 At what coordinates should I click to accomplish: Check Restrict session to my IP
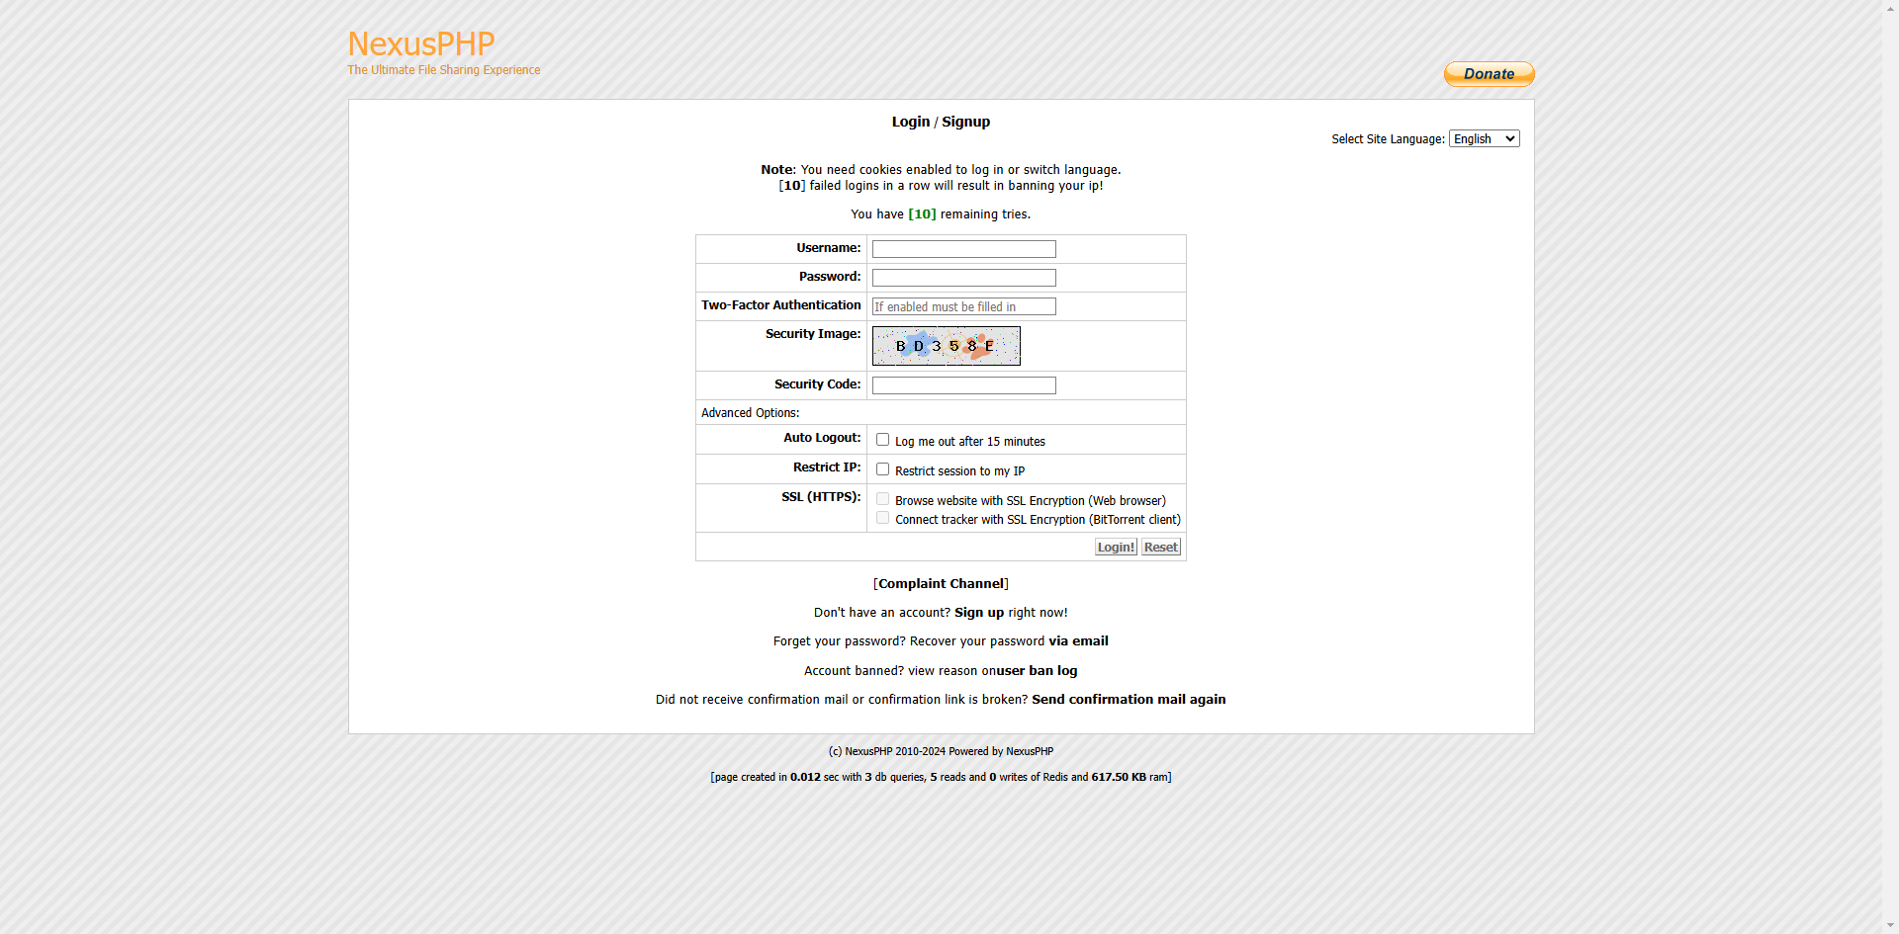click(x=882, y=469)
